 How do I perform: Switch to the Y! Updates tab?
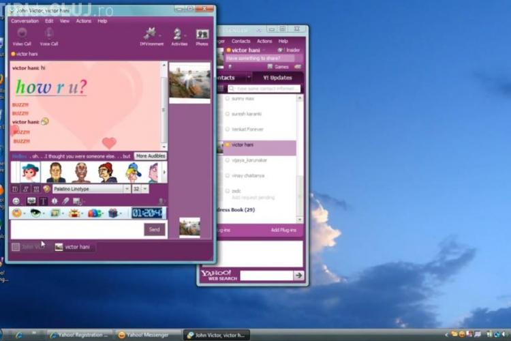[x=277, y=78]
